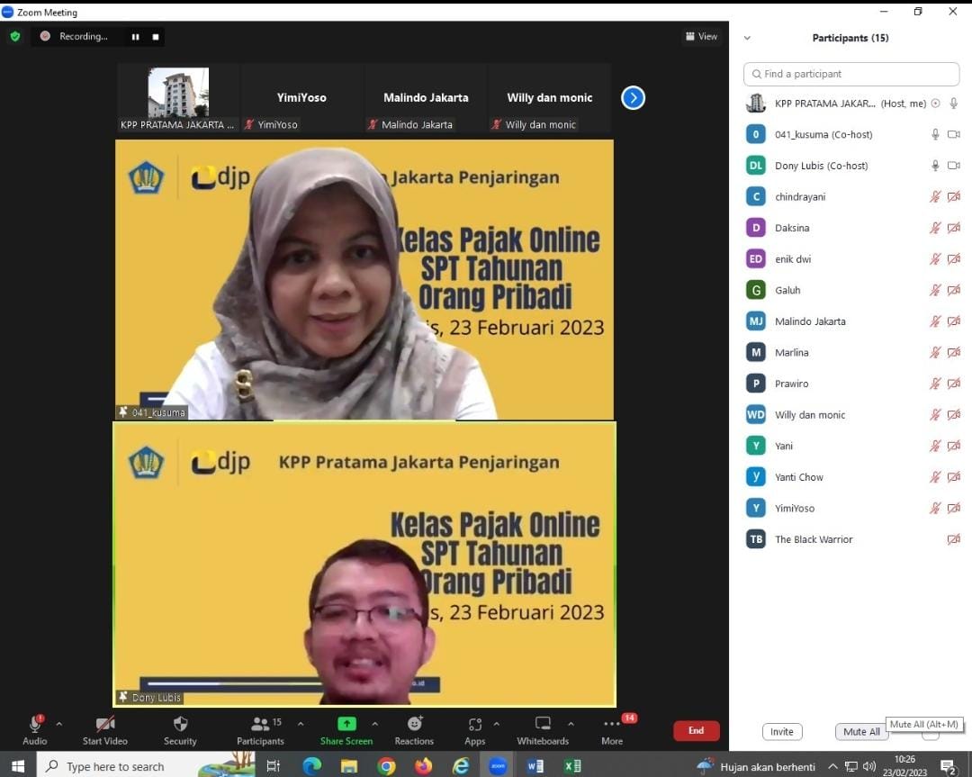Click the green Share Screen icon
Screen dimensions: 972x777
[x=346, y=725]
